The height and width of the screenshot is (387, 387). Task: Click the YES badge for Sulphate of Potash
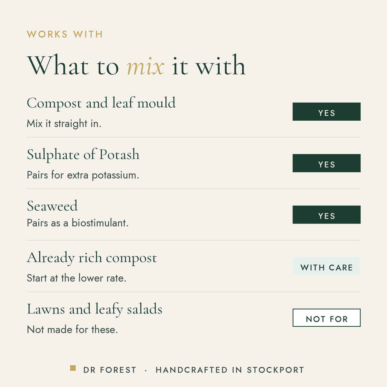click(x=326, y=163)
